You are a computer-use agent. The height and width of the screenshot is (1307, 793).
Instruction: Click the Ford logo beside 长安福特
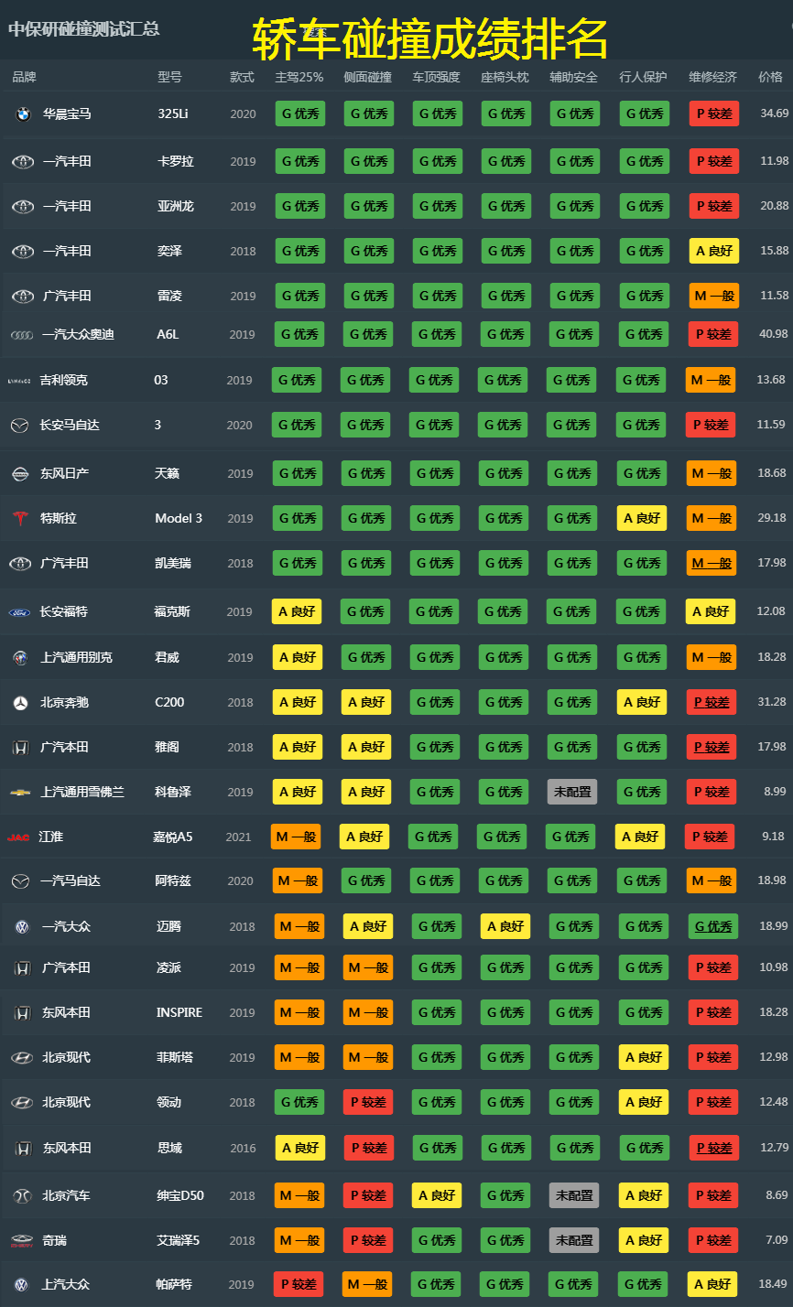tap(19, 612)
